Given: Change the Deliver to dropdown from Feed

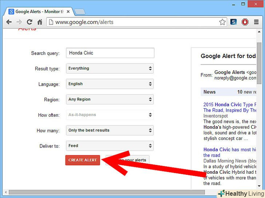Looking at the screenshot, I should click(x=110, y=146).
